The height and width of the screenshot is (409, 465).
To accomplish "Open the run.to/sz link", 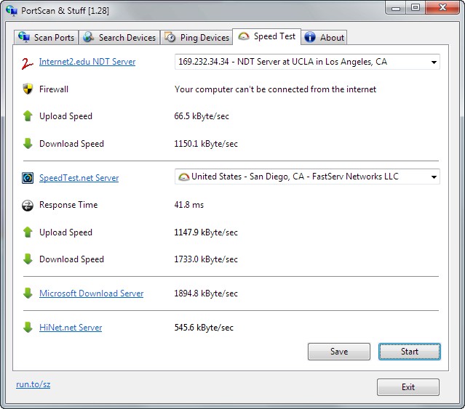I will pyautogui.click(x=33, y=384).
